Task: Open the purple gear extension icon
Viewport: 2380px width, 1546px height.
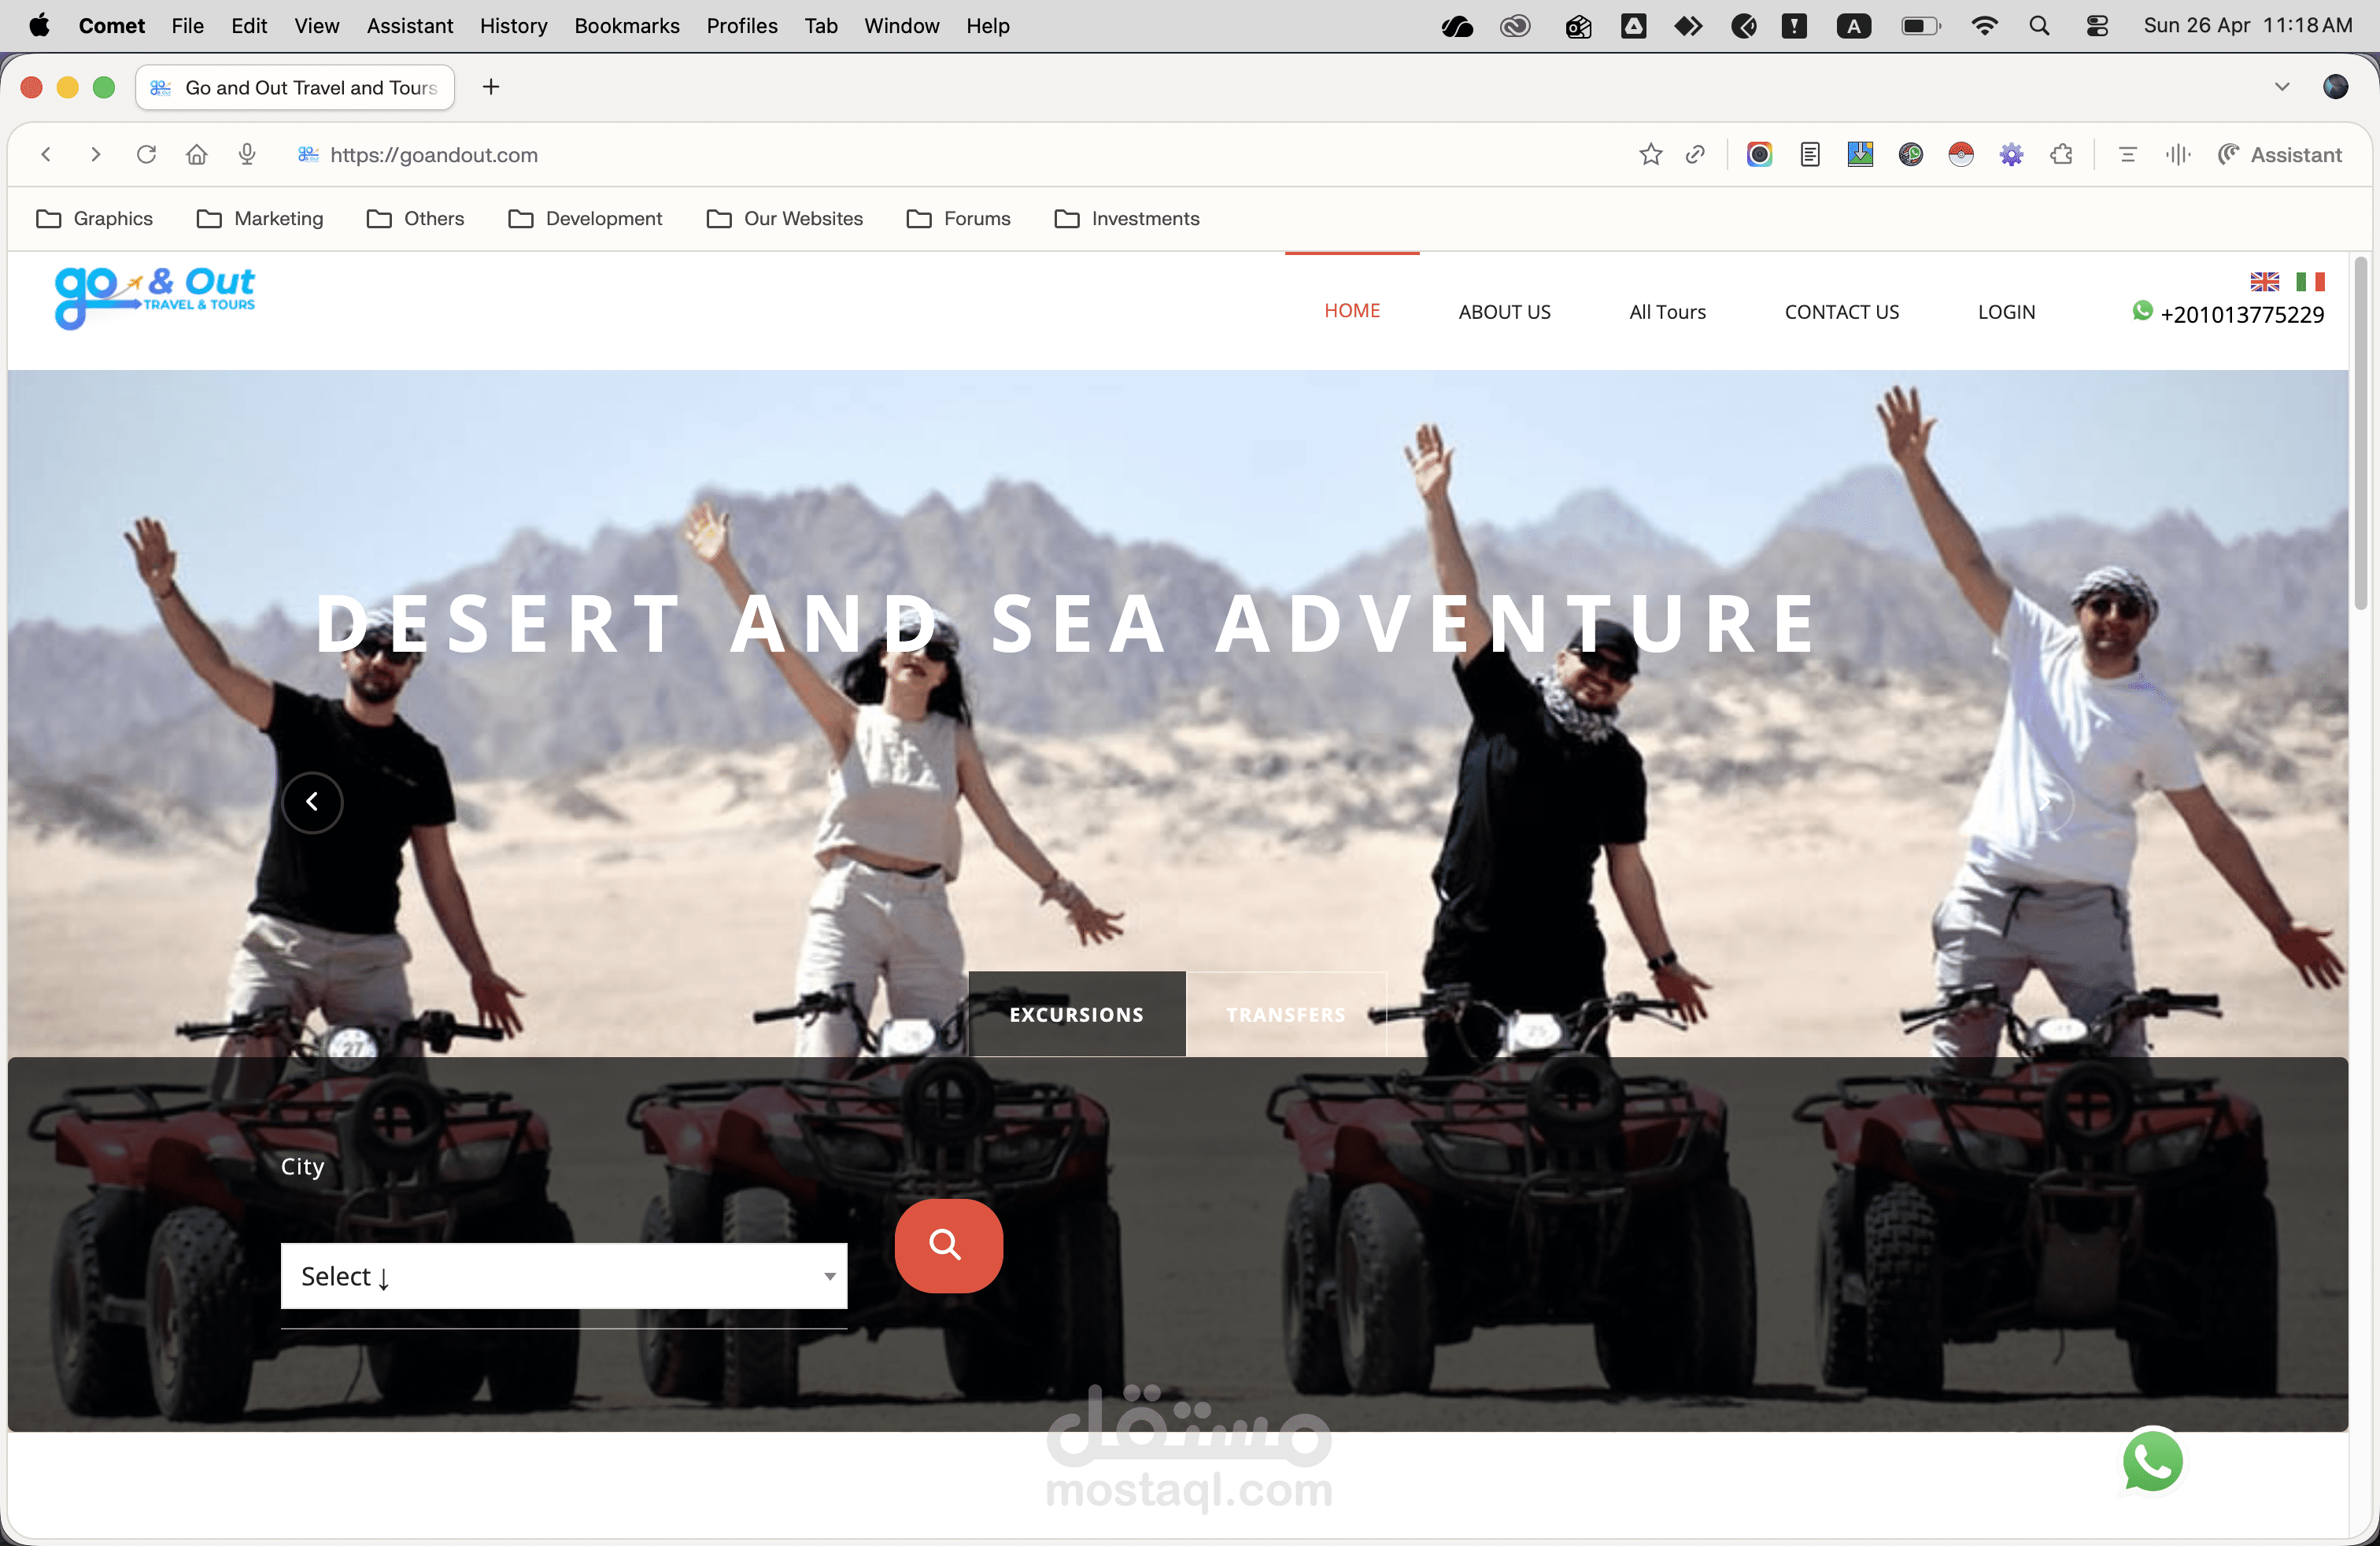Action: click(2011, 155)
